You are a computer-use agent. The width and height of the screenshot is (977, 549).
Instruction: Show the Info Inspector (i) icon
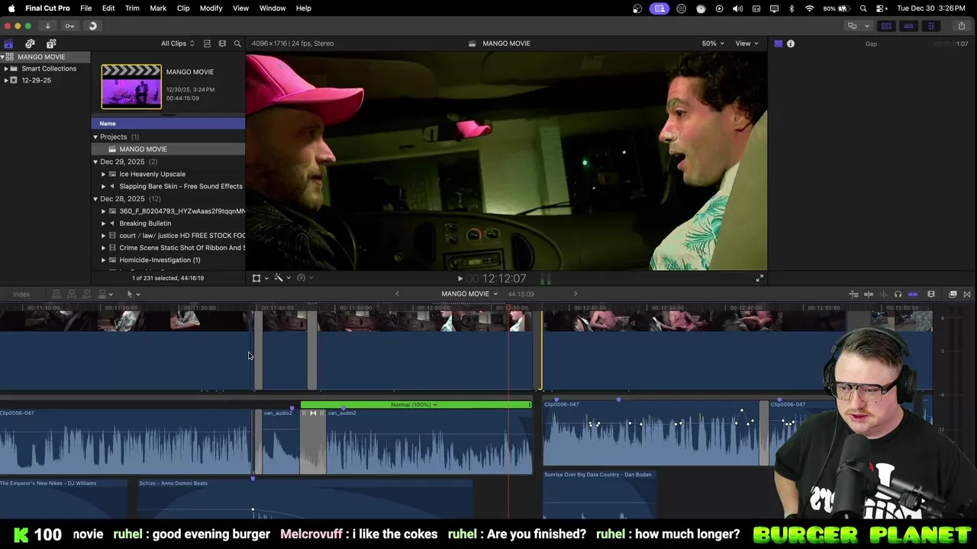pos(791,43)
